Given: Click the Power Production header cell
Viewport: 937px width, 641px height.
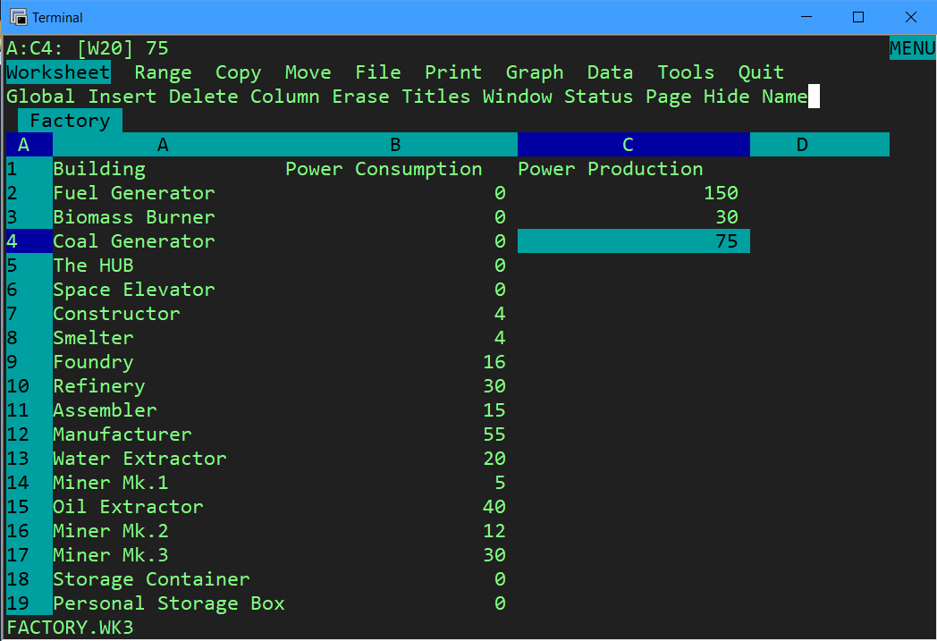Looking at the screenshot, I should [x=610, y=169].
